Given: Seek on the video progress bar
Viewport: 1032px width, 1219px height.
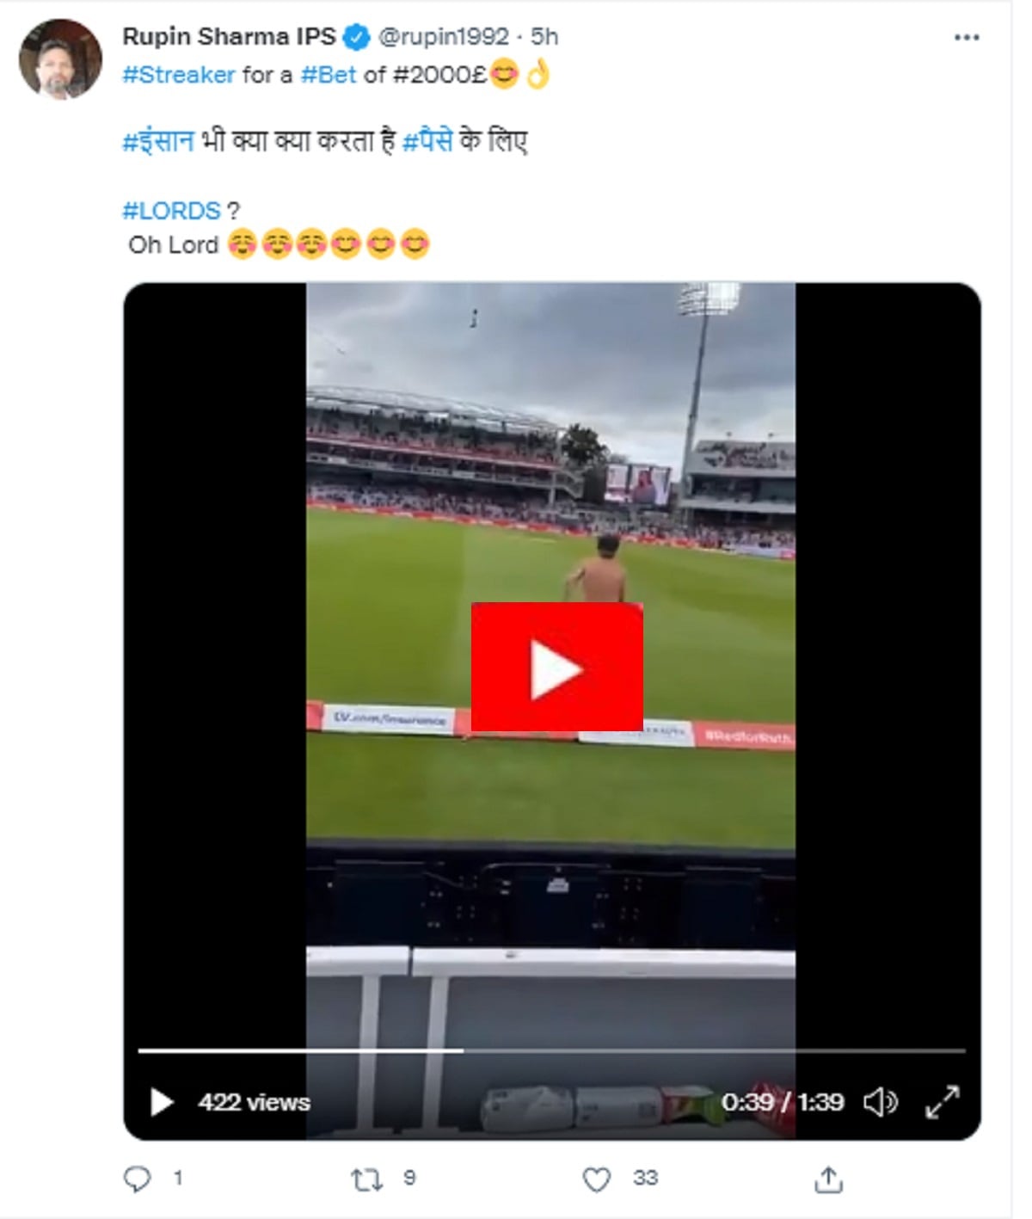Looking at the screenshot, I should pos(551,1050).
